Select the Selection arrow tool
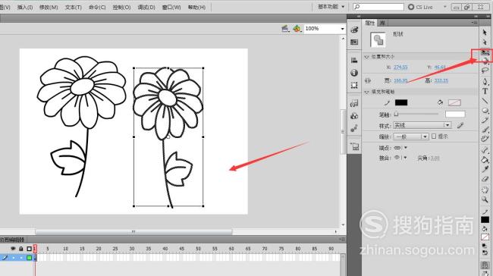This screenshot has height=276, width=493. tap(485, 32)
